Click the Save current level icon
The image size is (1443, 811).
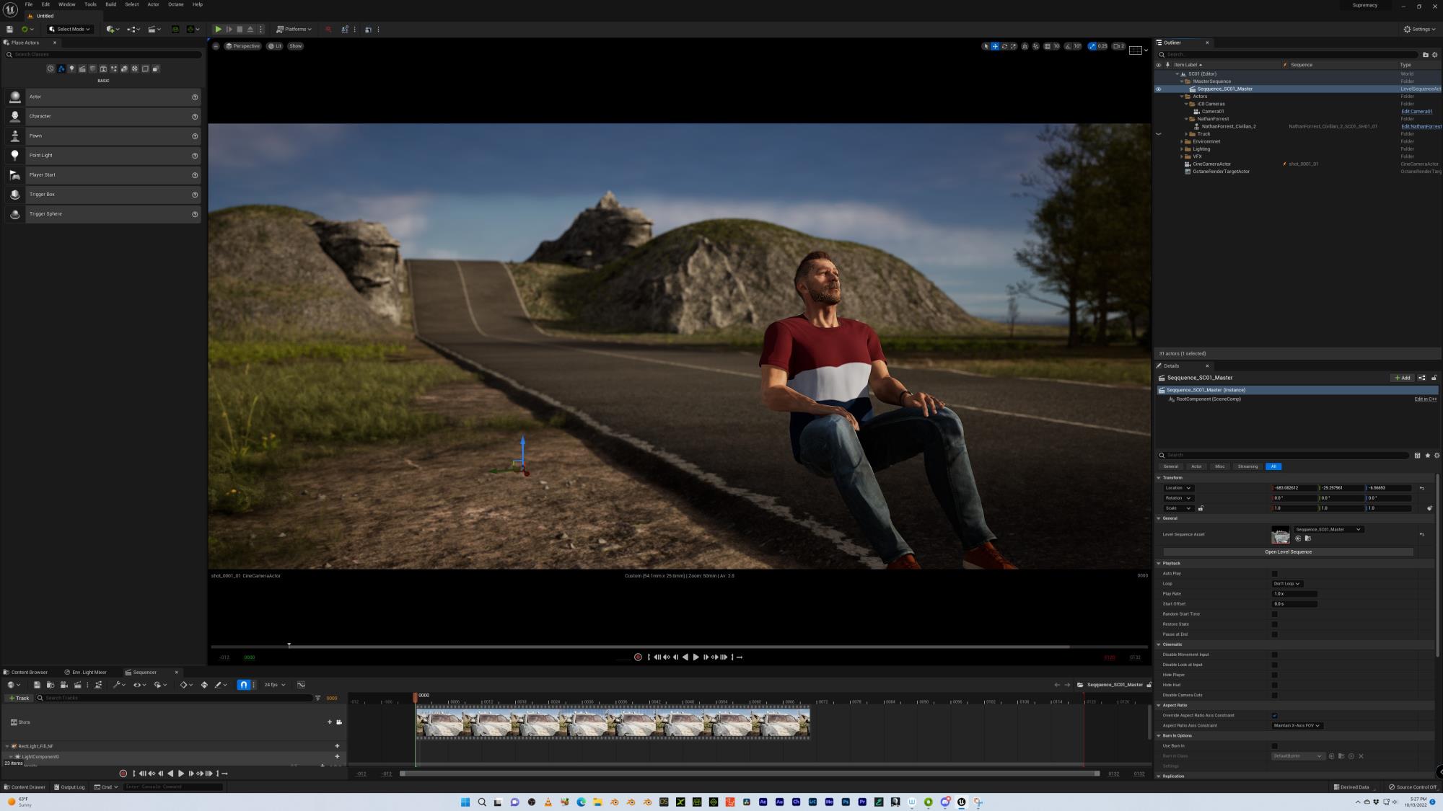(x=9, y=30)
